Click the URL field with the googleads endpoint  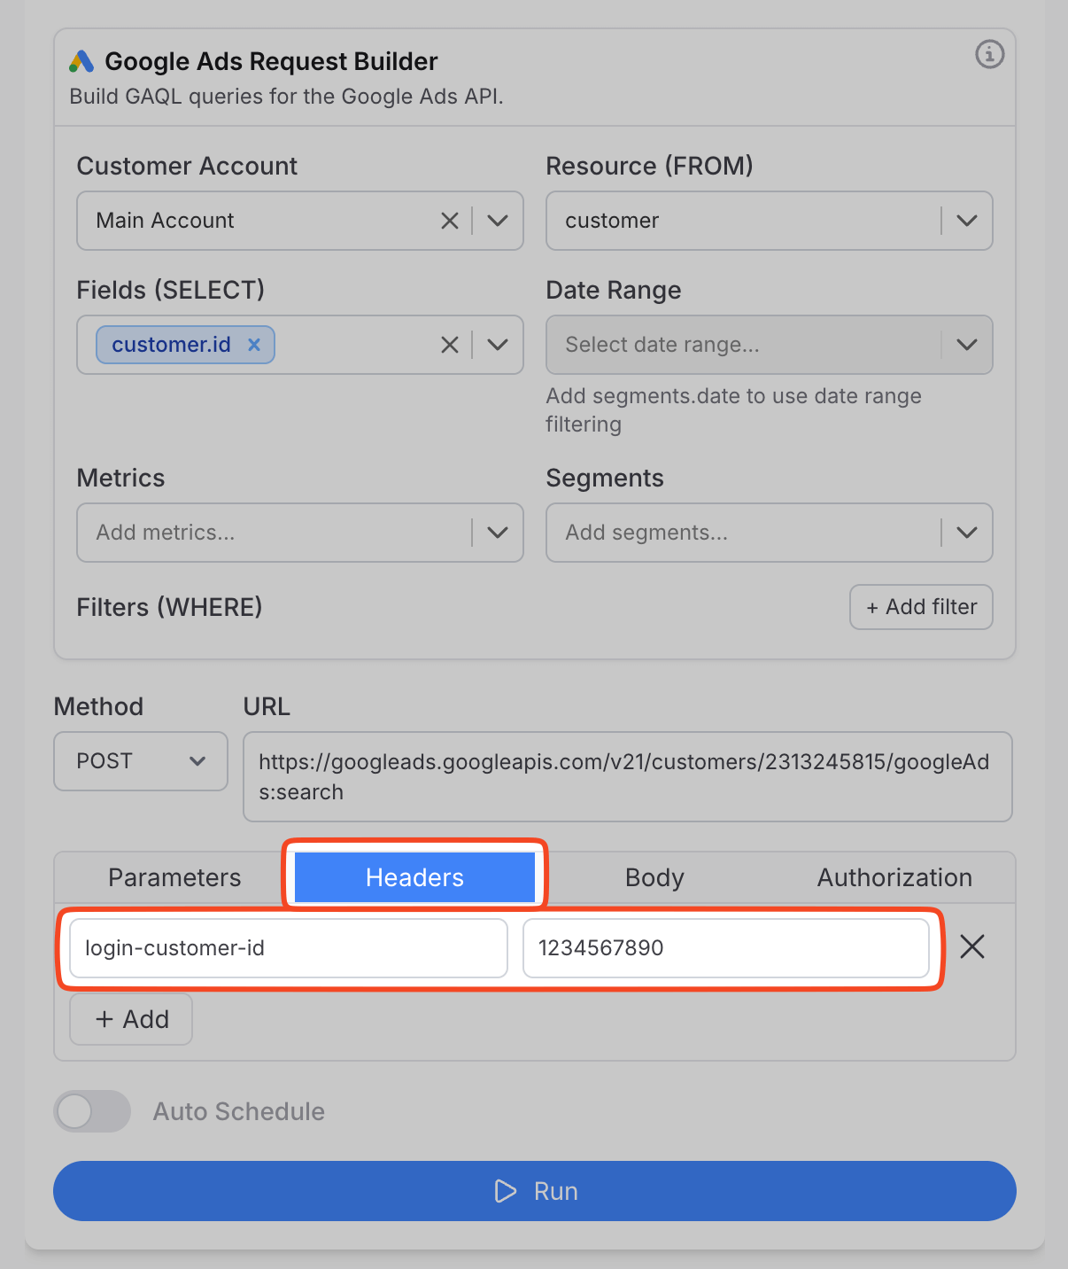(627, 776)
